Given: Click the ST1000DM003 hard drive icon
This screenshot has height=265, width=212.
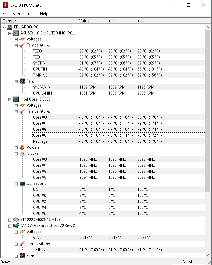Looking at the screenshot, I should click(x=16, y=220).
